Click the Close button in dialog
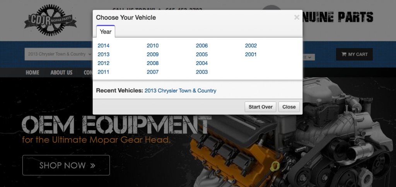The width and height of the screenshot is (396, 187). (x=289, y=107)
